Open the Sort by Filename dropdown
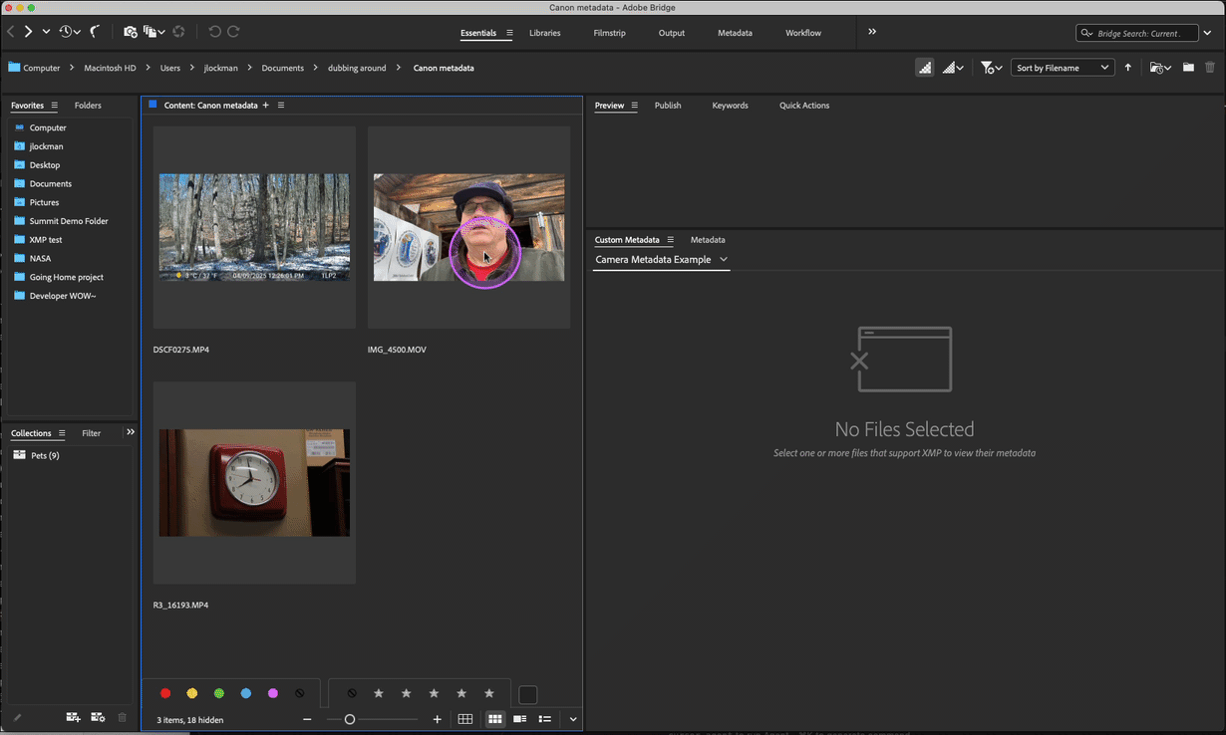This screenshot has height=735, width=1226. pyautogui.click(x=1062, y=68)
